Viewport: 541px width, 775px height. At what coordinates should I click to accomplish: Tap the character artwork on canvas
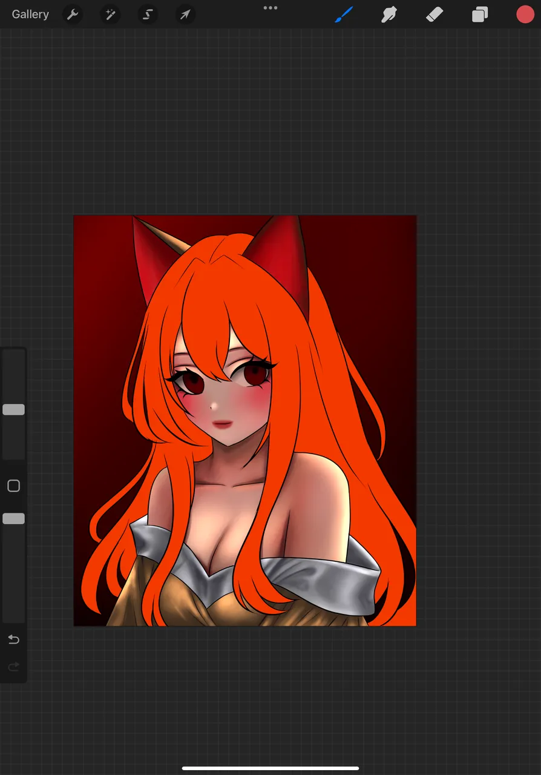[x=245, y=420]
